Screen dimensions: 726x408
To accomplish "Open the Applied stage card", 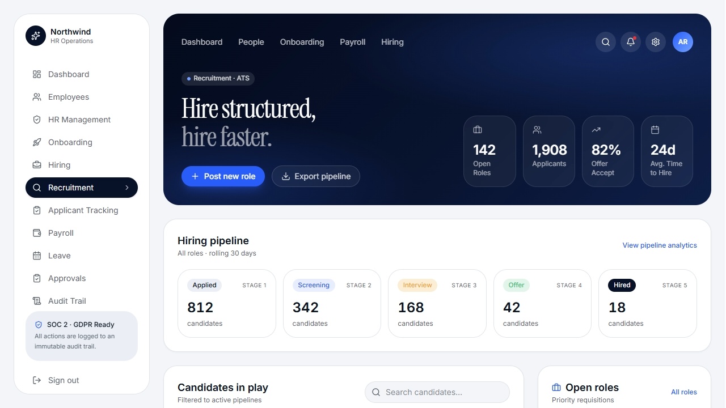I will coord(227,303).
